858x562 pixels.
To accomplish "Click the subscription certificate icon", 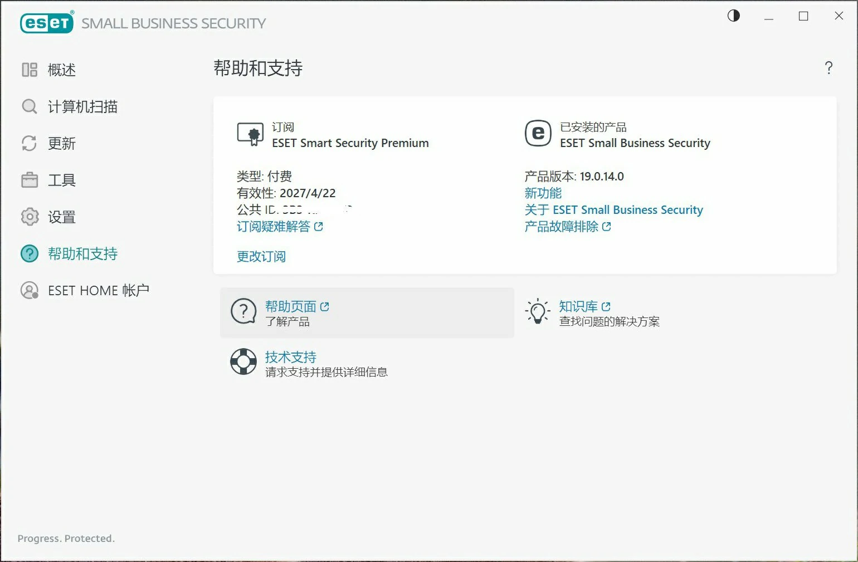I will pos(250,134).
